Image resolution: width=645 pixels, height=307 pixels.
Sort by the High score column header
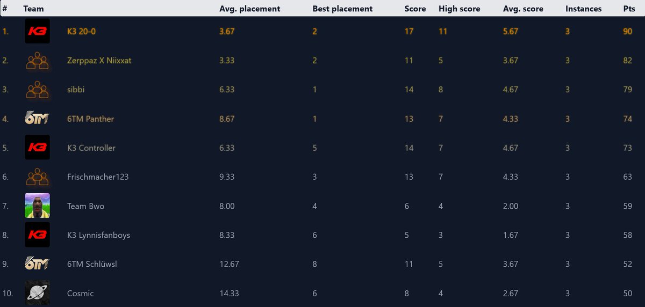[x=460, y=9]
